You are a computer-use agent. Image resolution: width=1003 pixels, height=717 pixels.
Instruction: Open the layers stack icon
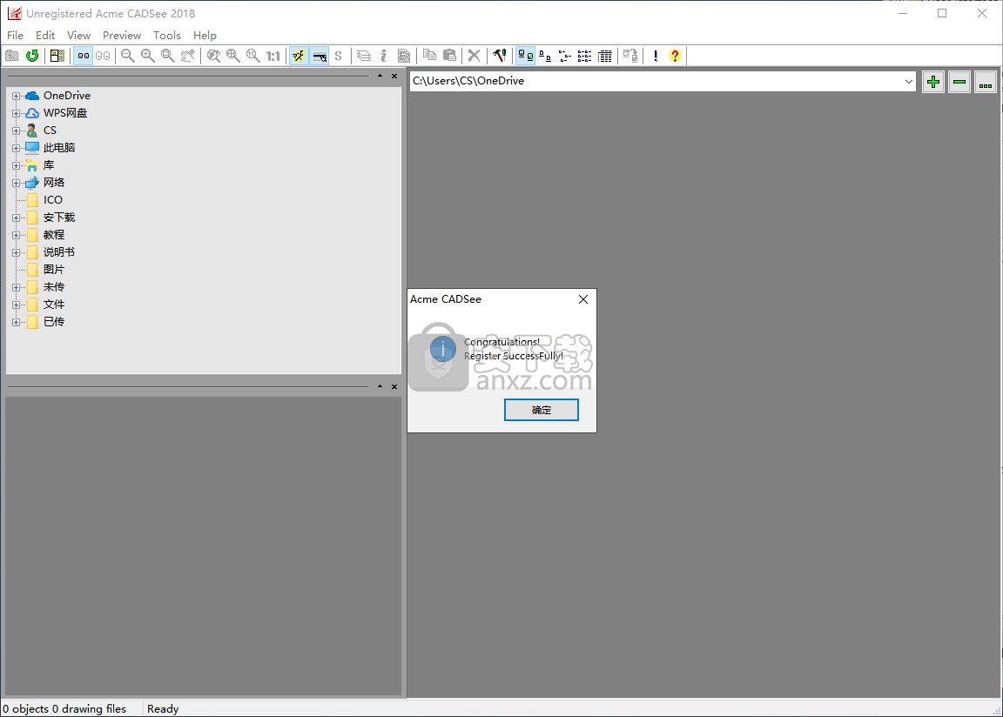coord(364,57)
